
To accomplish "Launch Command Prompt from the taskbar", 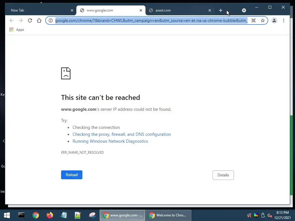I will click(x=21, y=215).
